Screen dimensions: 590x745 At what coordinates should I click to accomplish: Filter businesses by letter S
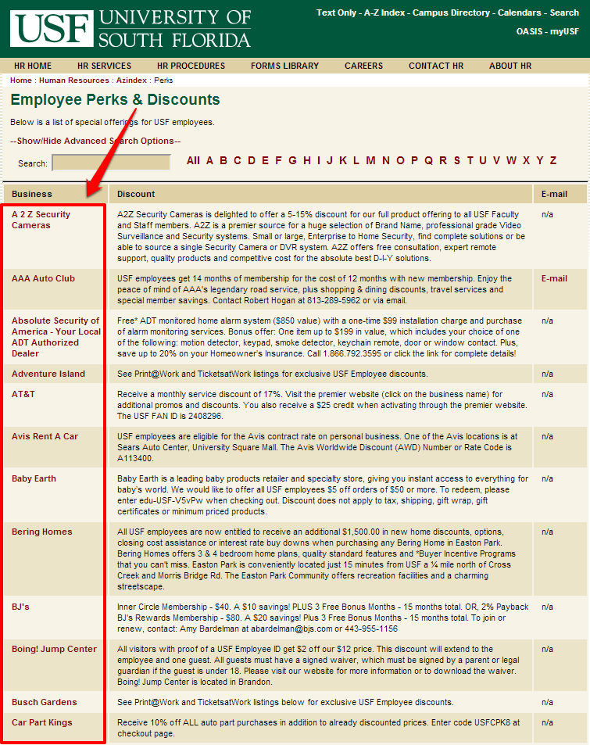click(x=457, y=160)
